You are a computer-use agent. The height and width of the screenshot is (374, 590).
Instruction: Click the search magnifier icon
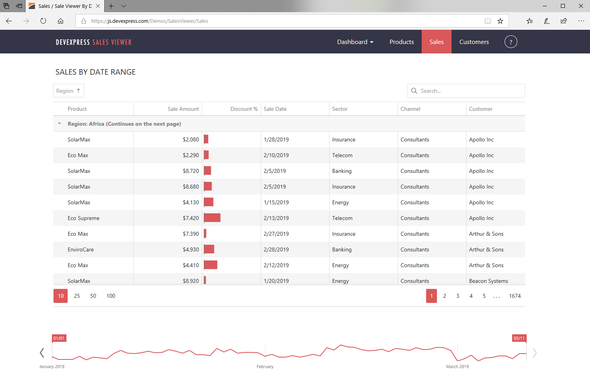[x=414, y=90]
